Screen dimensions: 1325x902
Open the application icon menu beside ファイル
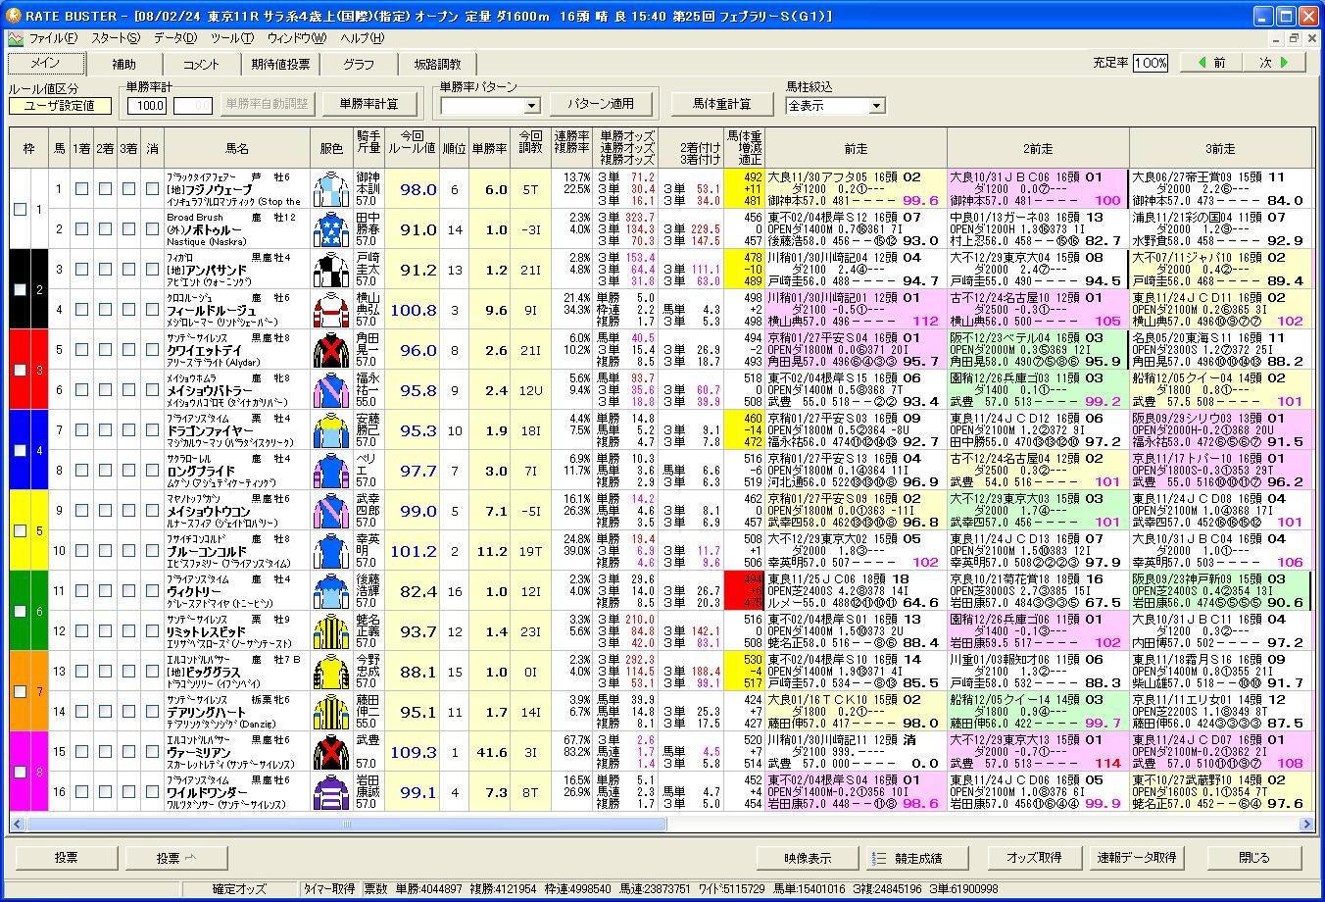15,38
